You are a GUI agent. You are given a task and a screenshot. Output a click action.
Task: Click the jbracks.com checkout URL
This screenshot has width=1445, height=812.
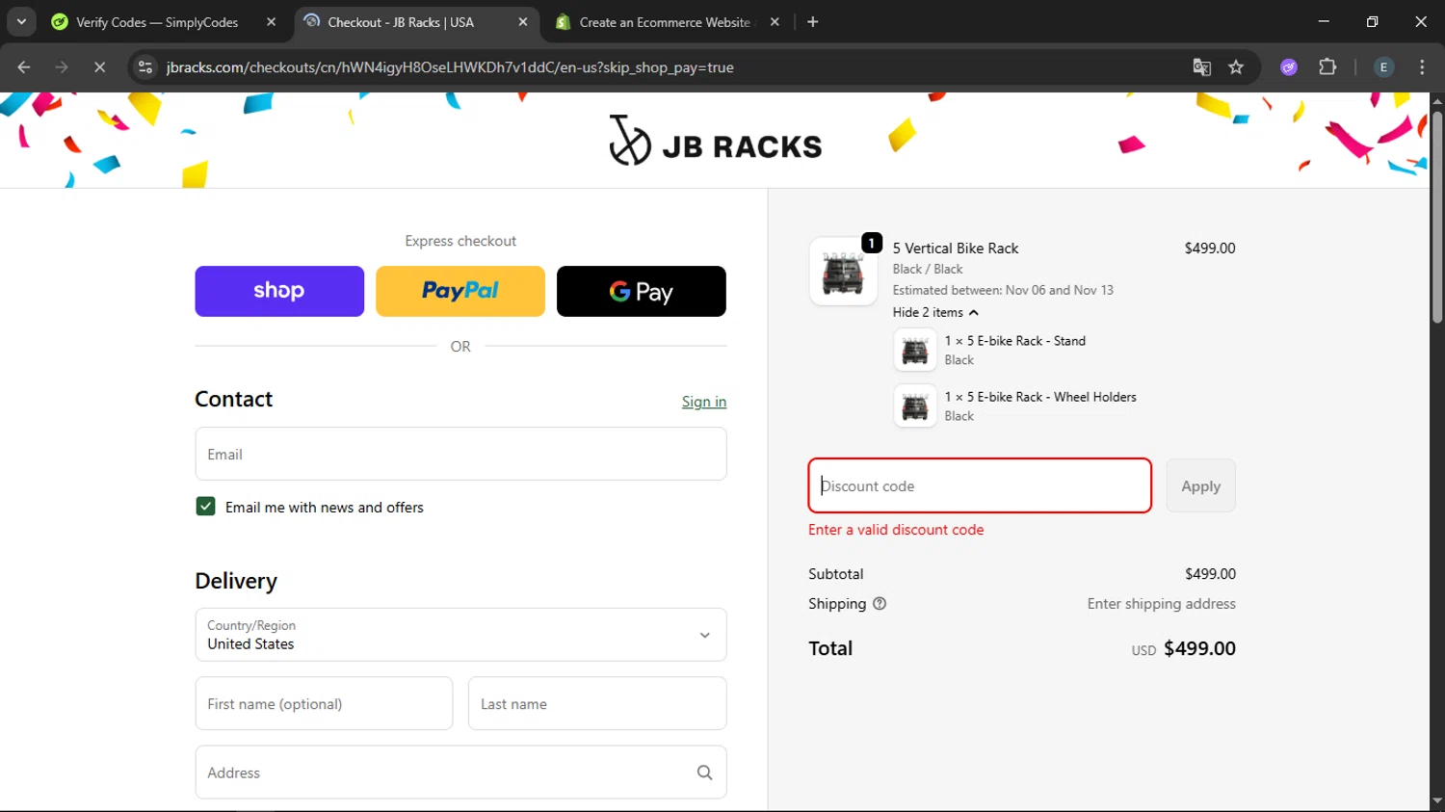pos(450,67)
